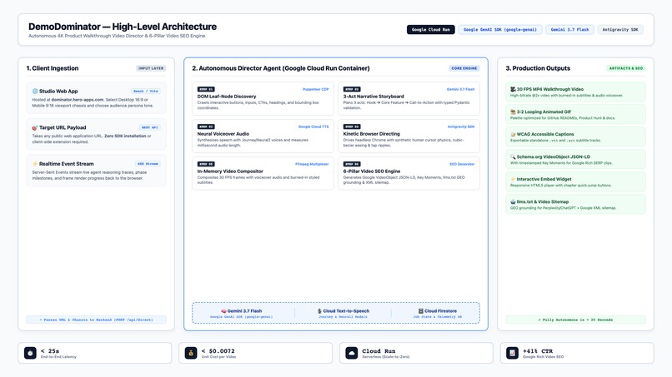Screen dimensions: 672x377
Task: Click the STEP 03 badge
Action: pos(206,126)
